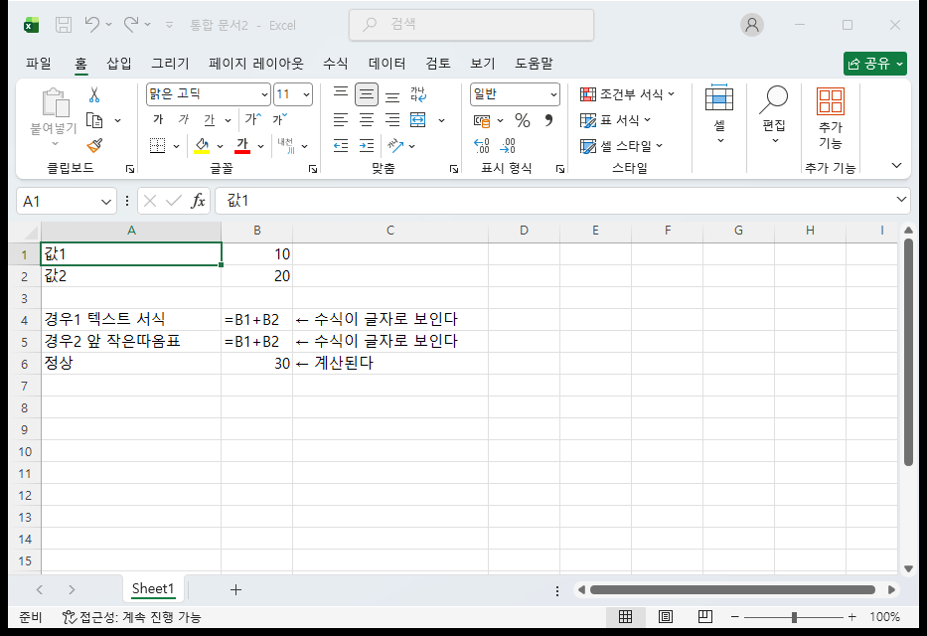
Task: Click the increase decimal icon
Action: click(482, 145)
